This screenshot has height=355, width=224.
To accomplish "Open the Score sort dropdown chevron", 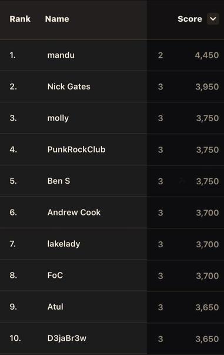I will click(213, 19).
